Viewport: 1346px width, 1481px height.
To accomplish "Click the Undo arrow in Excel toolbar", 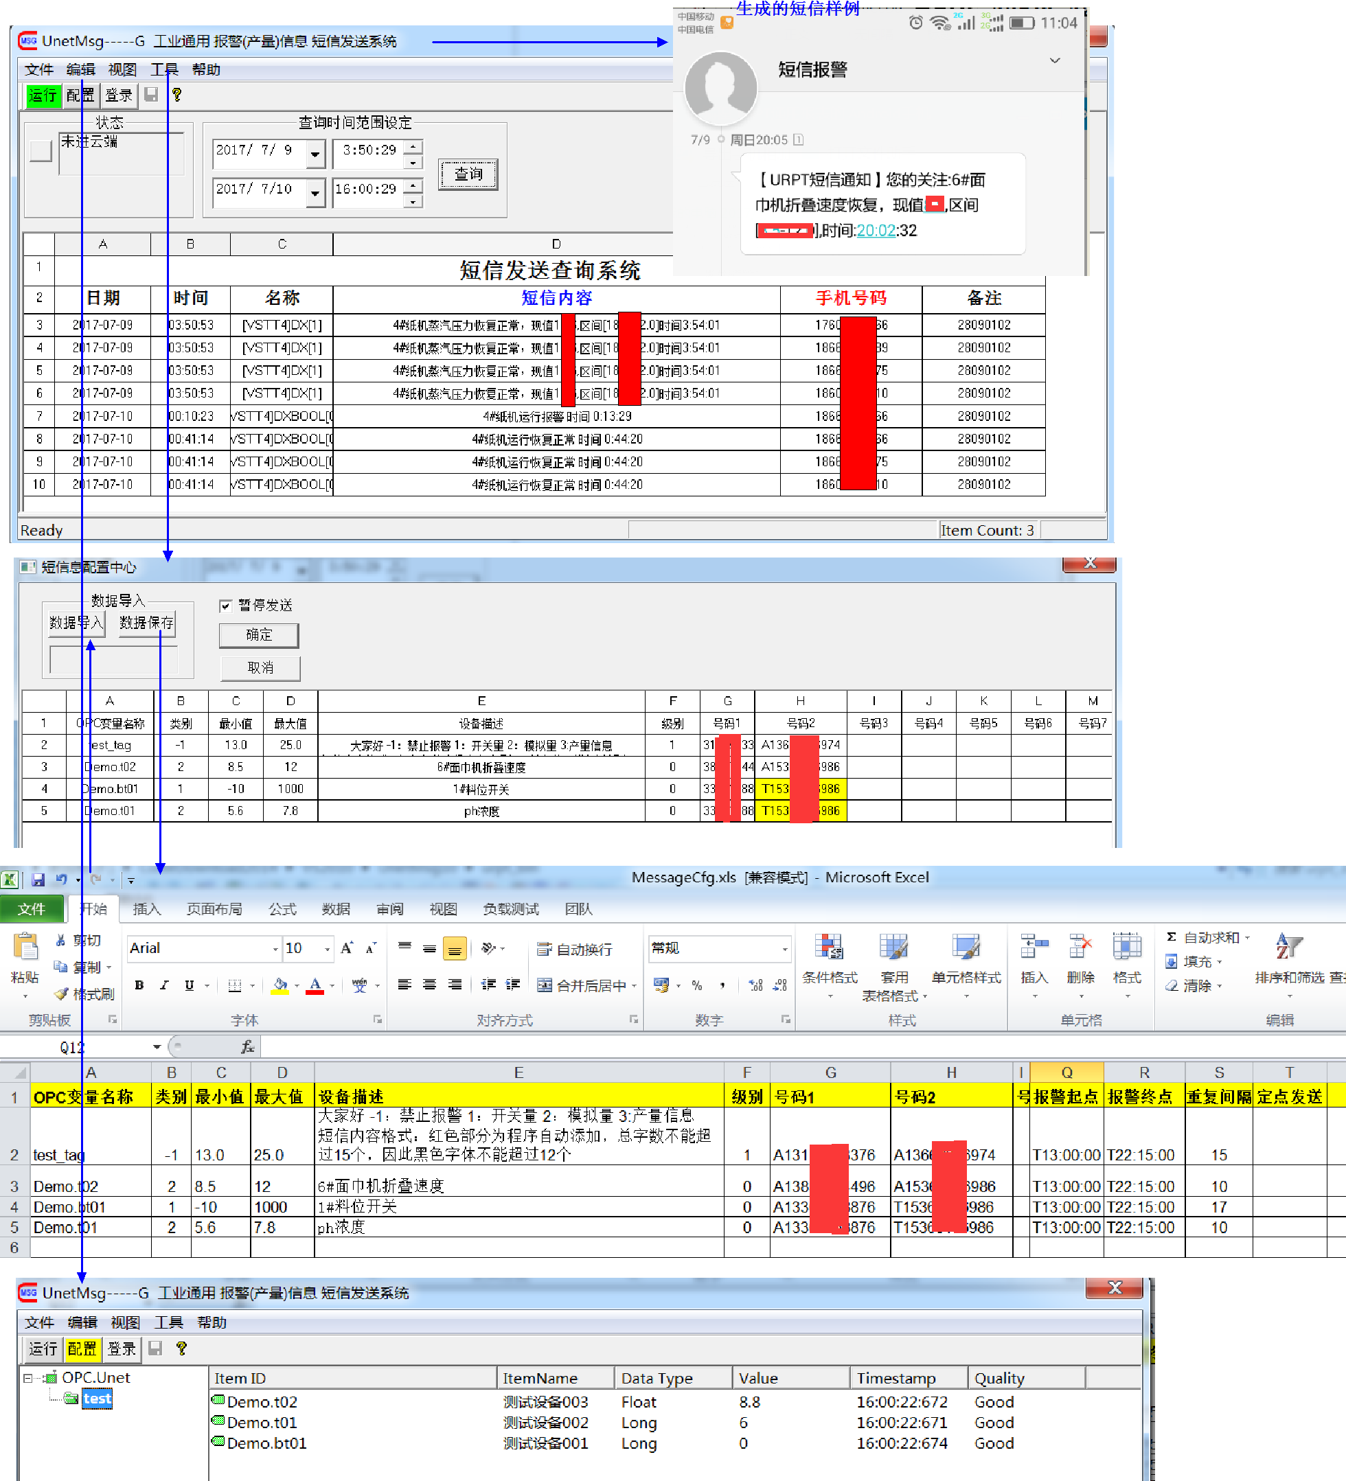I will pyautogui.click(x=61, y=880).
